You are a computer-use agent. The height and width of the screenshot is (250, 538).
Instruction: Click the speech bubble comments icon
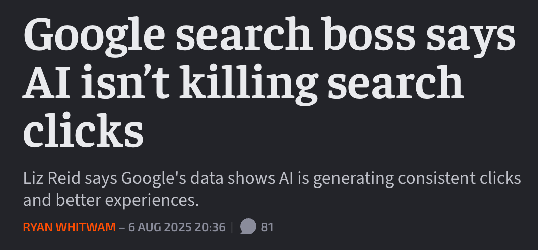click(x=247, y=227)
